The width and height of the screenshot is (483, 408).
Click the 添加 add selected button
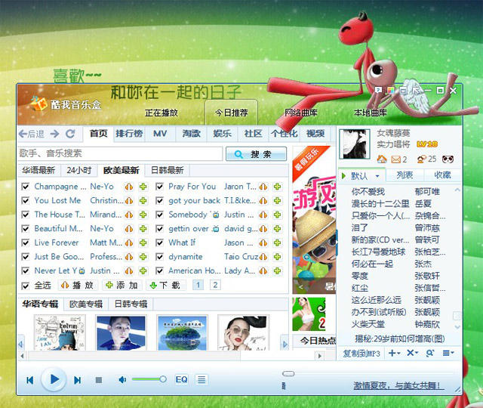pyautogui.click(x=122, y=286)
